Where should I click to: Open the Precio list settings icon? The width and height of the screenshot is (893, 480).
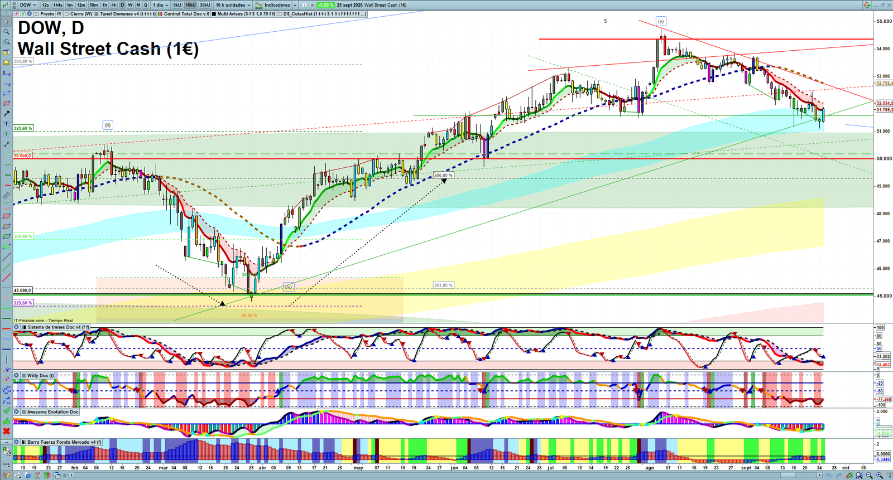[x=59, y=14]
